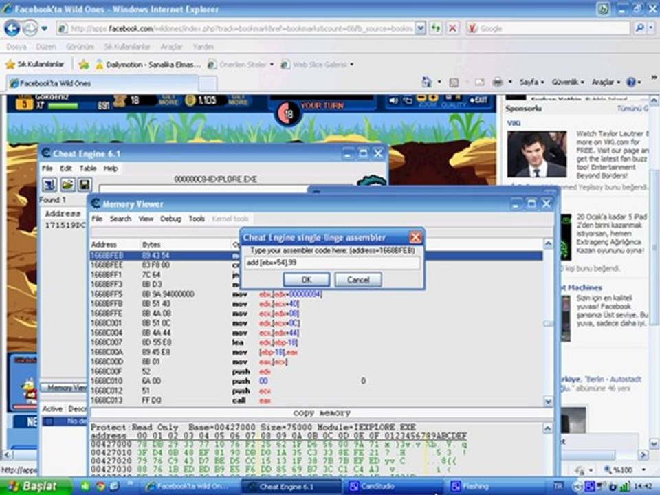
Task: Click the favorites star icon labeled Sık Kullanılanlar
Action: (10, 64)
